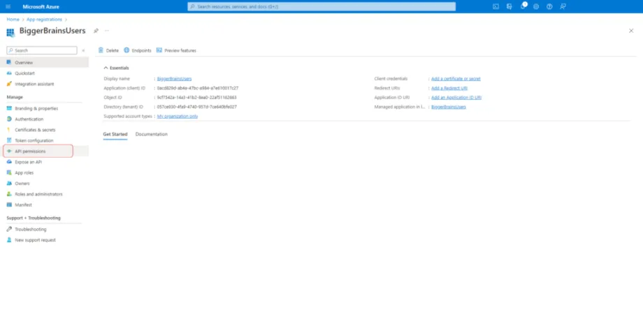The height and width of the screenshot is (310, 643).
Task: Click the Token configuration icon
Action: coord(9,140)
